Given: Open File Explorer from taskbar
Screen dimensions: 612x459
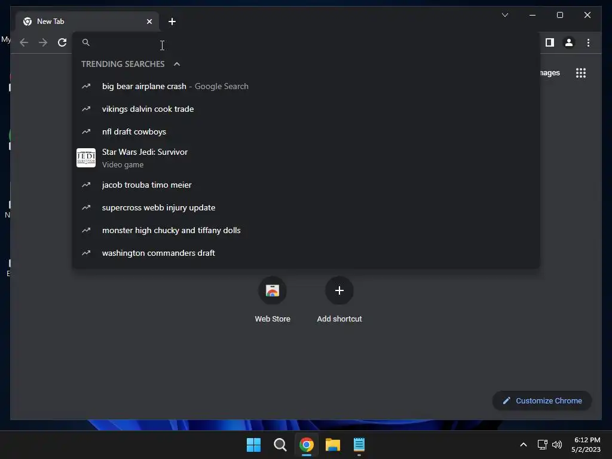Looking at the screenshot, I should 333,445.
